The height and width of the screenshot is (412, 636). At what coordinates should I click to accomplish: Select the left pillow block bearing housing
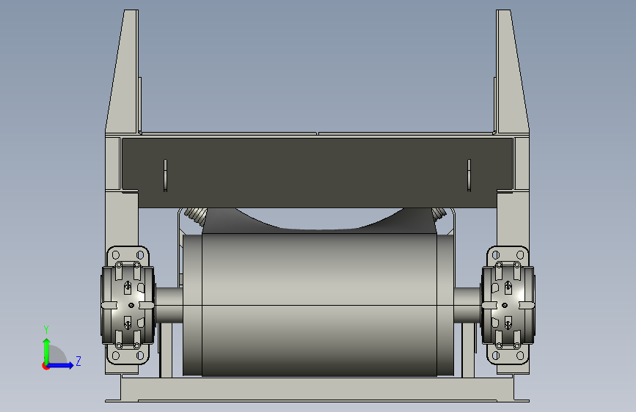coord(128,305)
